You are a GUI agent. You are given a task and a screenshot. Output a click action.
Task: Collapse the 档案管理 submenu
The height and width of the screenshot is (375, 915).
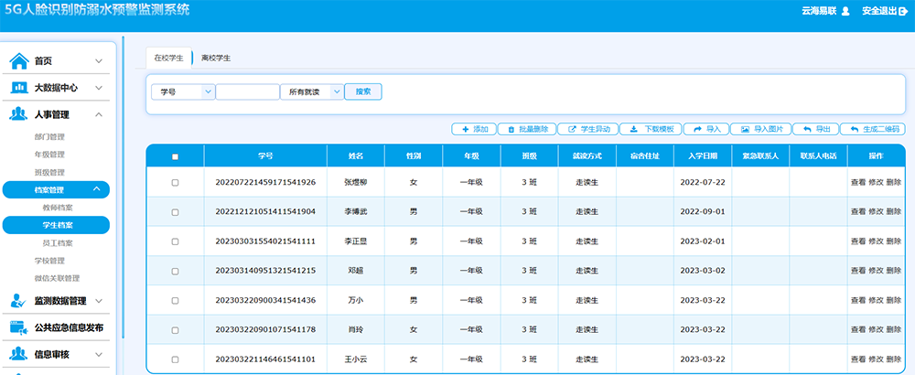tap(97, 189)
